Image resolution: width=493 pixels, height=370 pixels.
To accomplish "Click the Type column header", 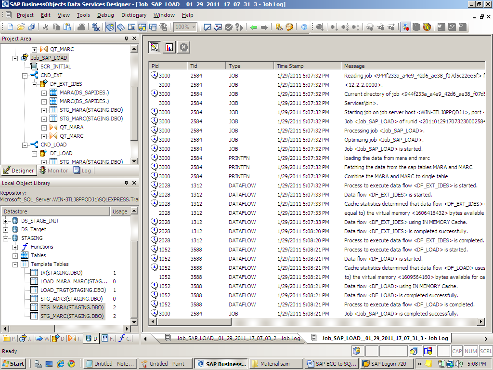I will [x=250, y=66].
